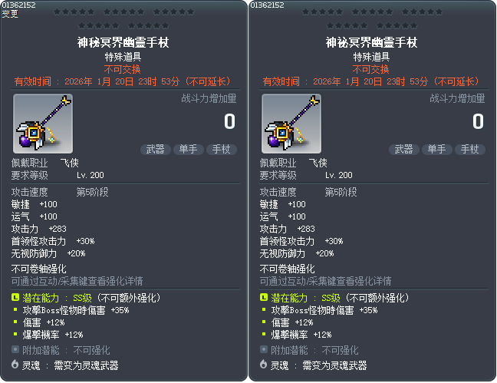Click the green potential L icon on right tooltip
The width and height of the screenshot is (497, 383).
[264, 297]
